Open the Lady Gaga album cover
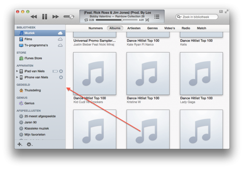The width and height of the screenshot is (244, 169). 201,73
